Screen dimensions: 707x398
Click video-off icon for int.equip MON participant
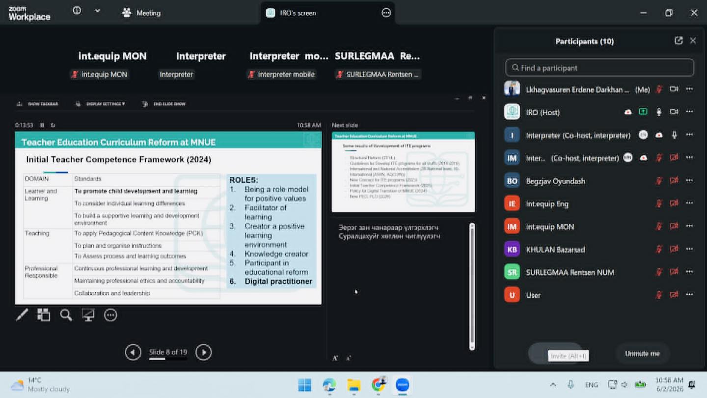click(x=674, y=226)
